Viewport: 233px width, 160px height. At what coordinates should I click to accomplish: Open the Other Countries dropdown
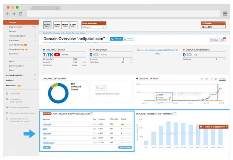[x=94, y=27]
